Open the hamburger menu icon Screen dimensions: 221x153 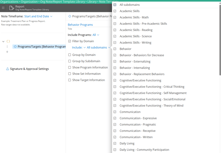click(3, 8)
